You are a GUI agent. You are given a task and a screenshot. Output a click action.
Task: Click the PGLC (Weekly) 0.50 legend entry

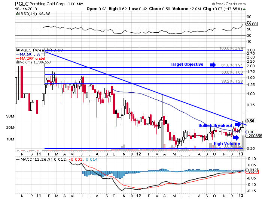[42, 50]
